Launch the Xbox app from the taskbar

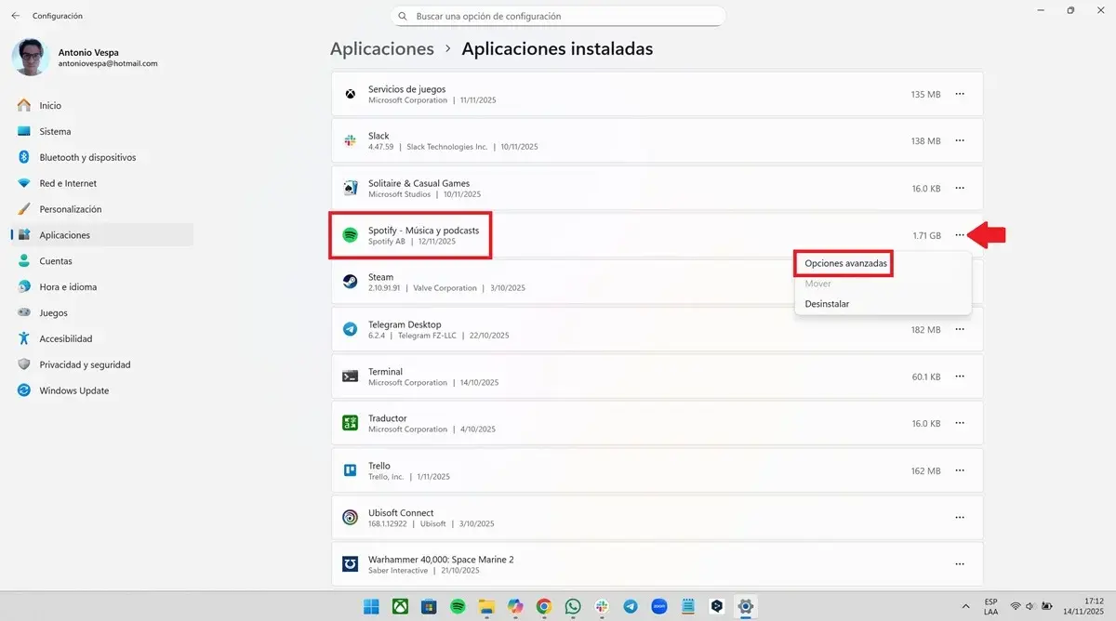click(400, 606)
